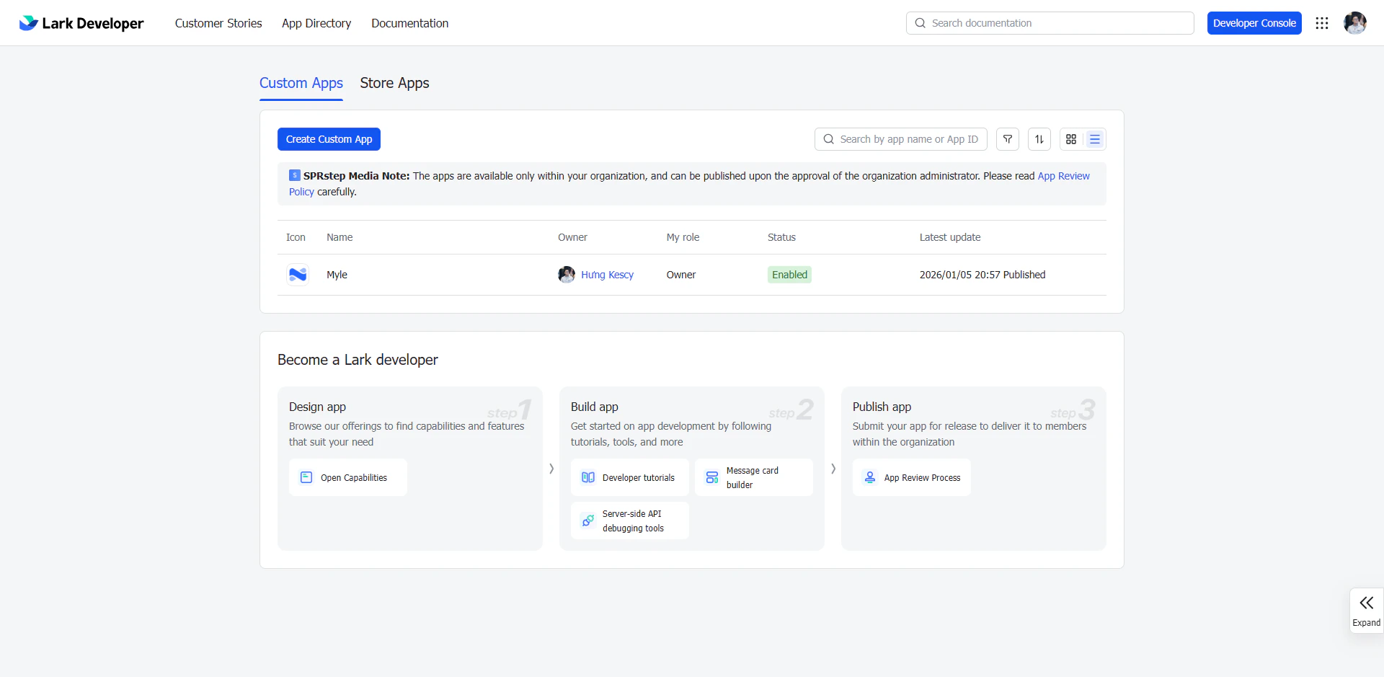Expand the collapsed sidebar panel
Screen dimensions: 1384x677
1366,610
